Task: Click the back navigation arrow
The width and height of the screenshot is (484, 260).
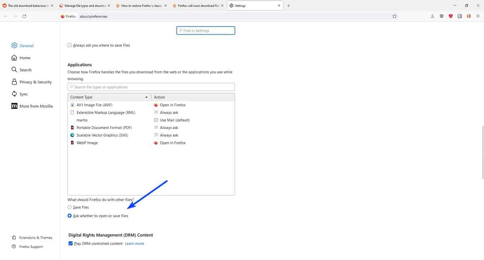Action: (6, 16)
